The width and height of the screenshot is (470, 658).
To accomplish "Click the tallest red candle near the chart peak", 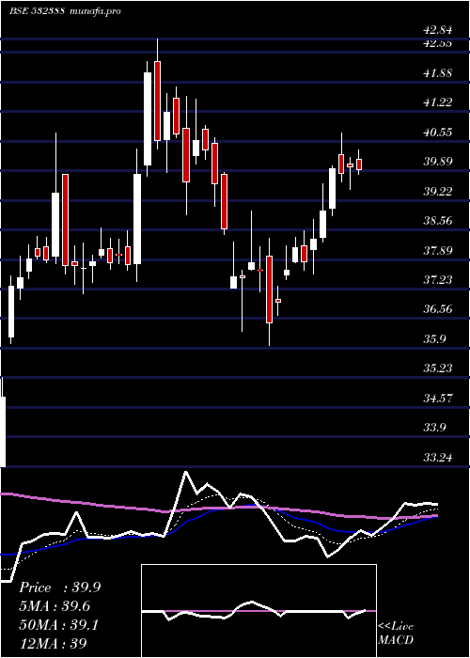I will [x=157, y=101].
